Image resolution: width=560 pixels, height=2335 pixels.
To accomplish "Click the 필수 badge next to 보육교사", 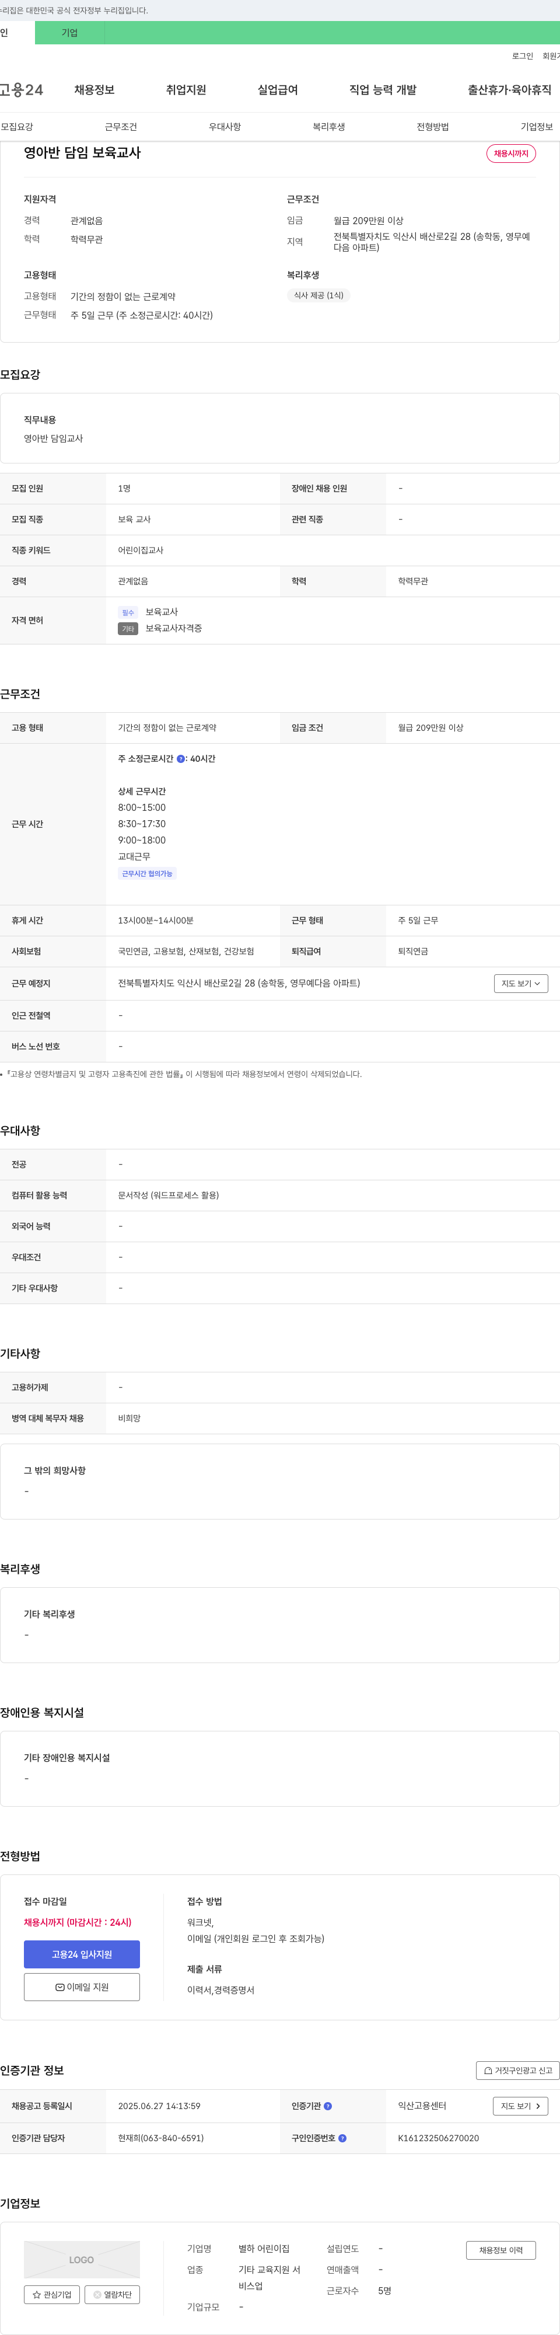I will 128,613.
